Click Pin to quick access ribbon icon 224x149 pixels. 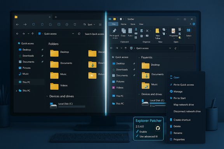[114, 31]
